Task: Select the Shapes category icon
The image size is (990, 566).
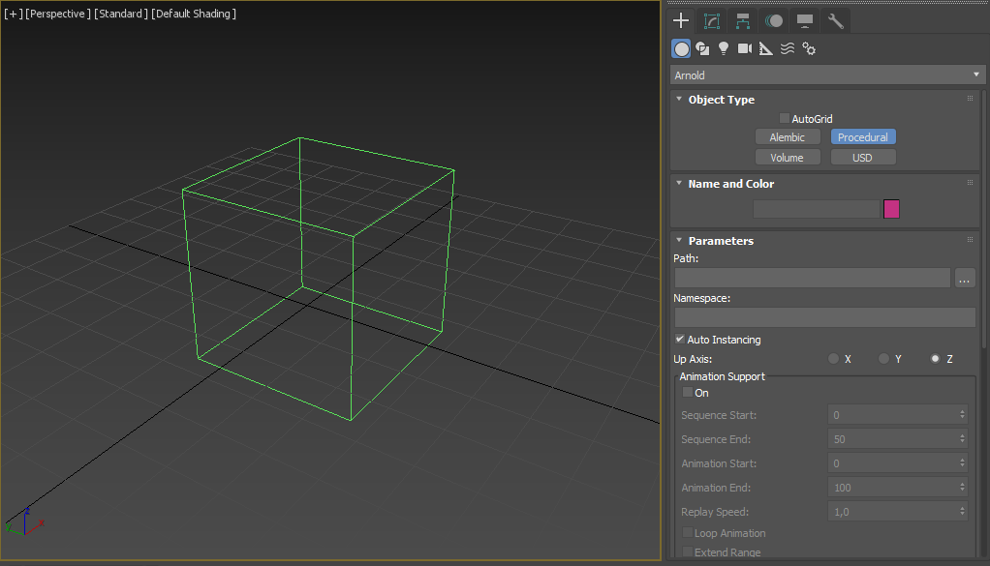Action: pyautogui.click(x=702, y=48)
